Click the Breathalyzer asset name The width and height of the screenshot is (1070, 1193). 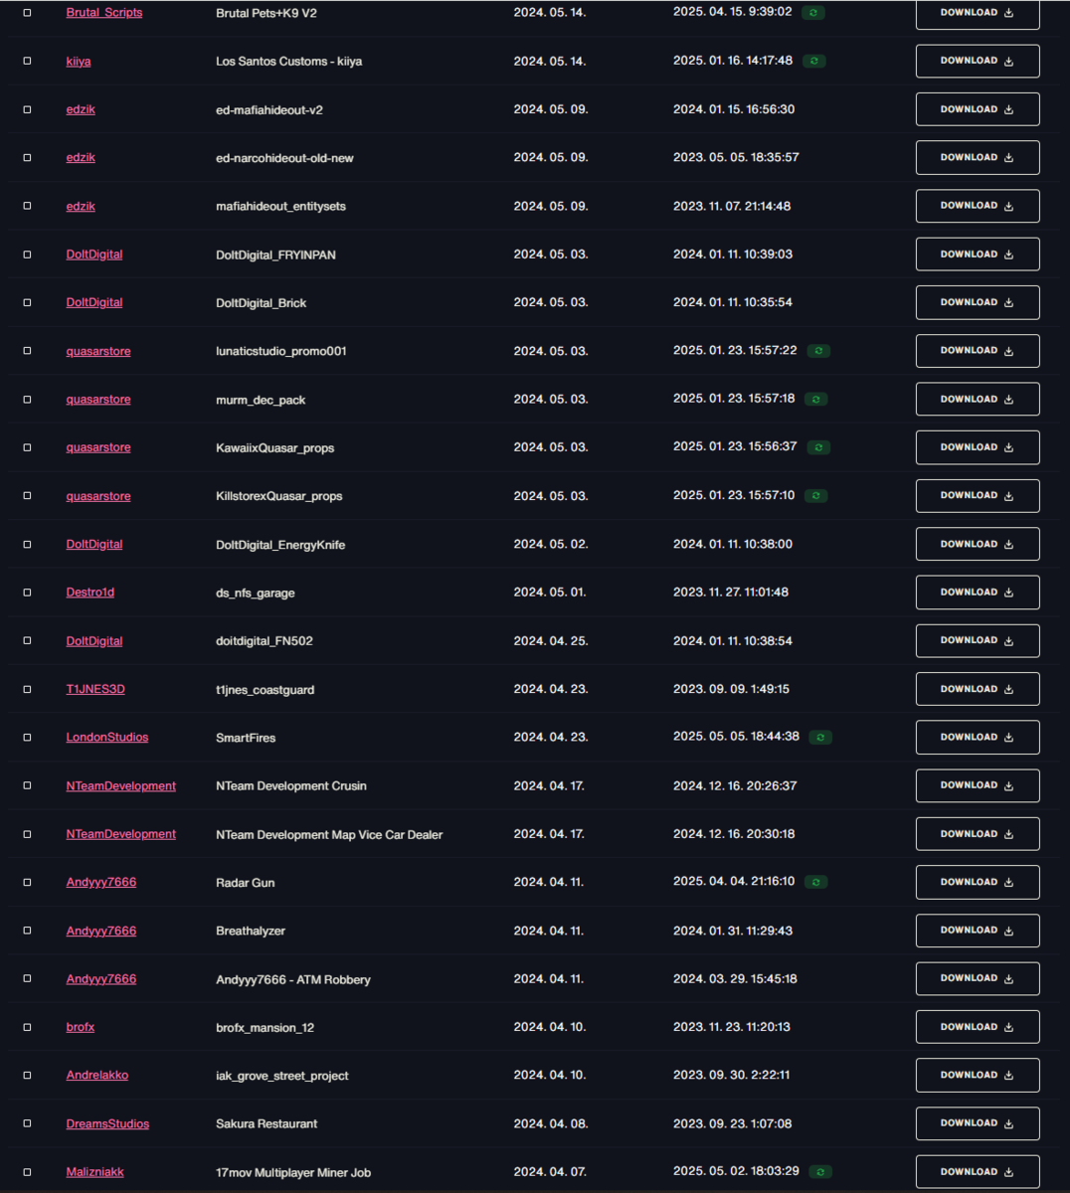point(251,931)
